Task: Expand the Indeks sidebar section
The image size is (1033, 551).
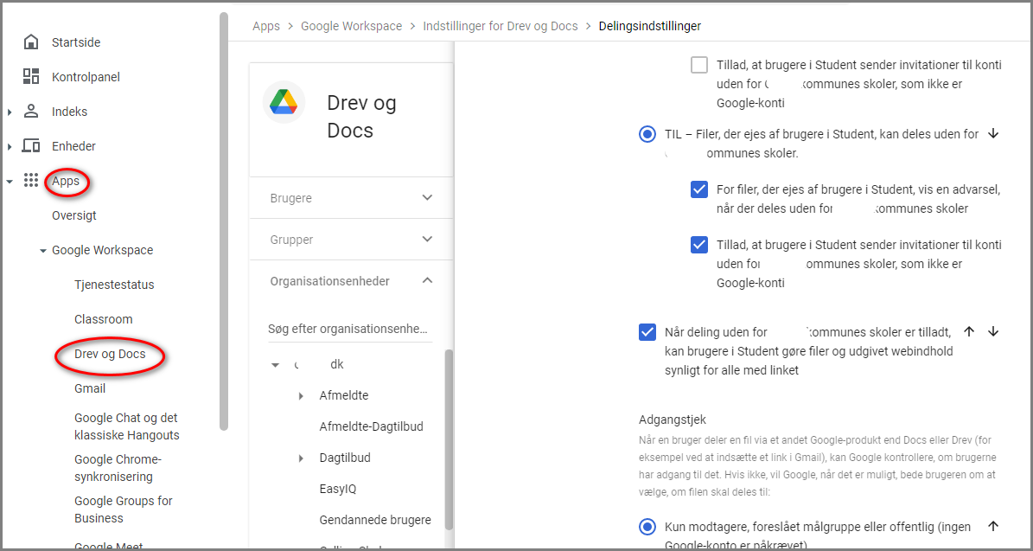Action: tap(10, 112)
